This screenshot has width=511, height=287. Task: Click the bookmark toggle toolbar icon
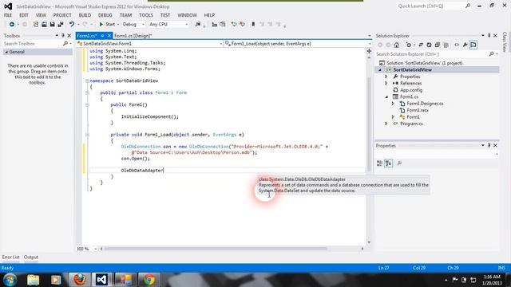click(253, 25)
